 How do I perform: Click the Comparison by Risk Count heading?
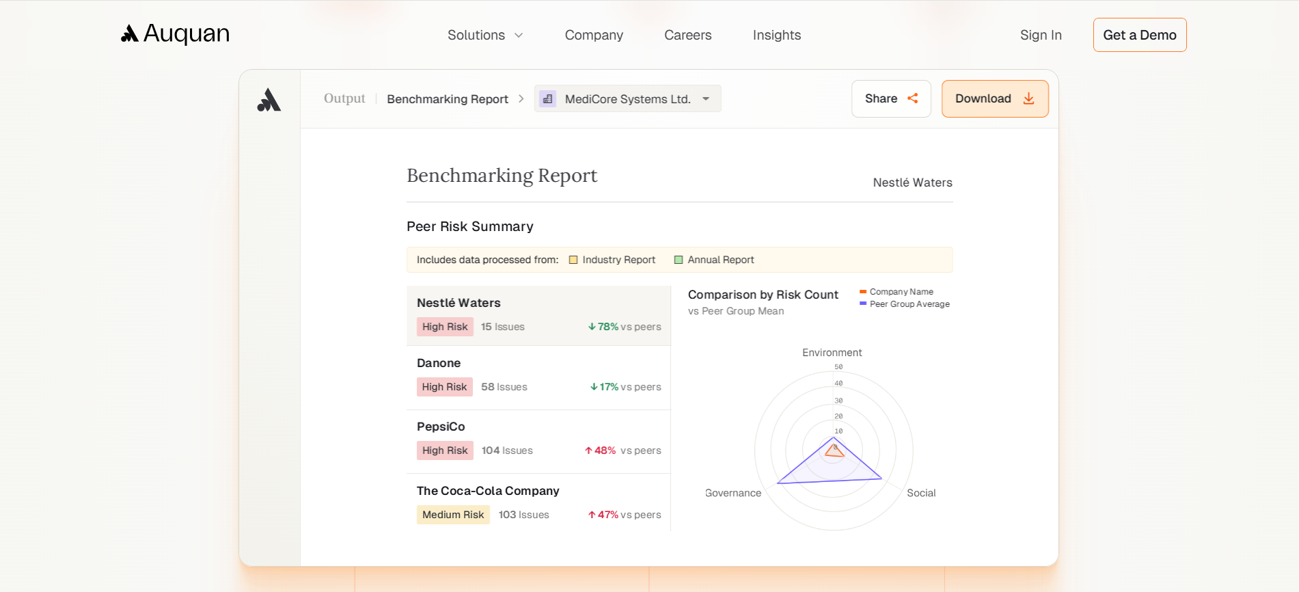tap(763, 295)
